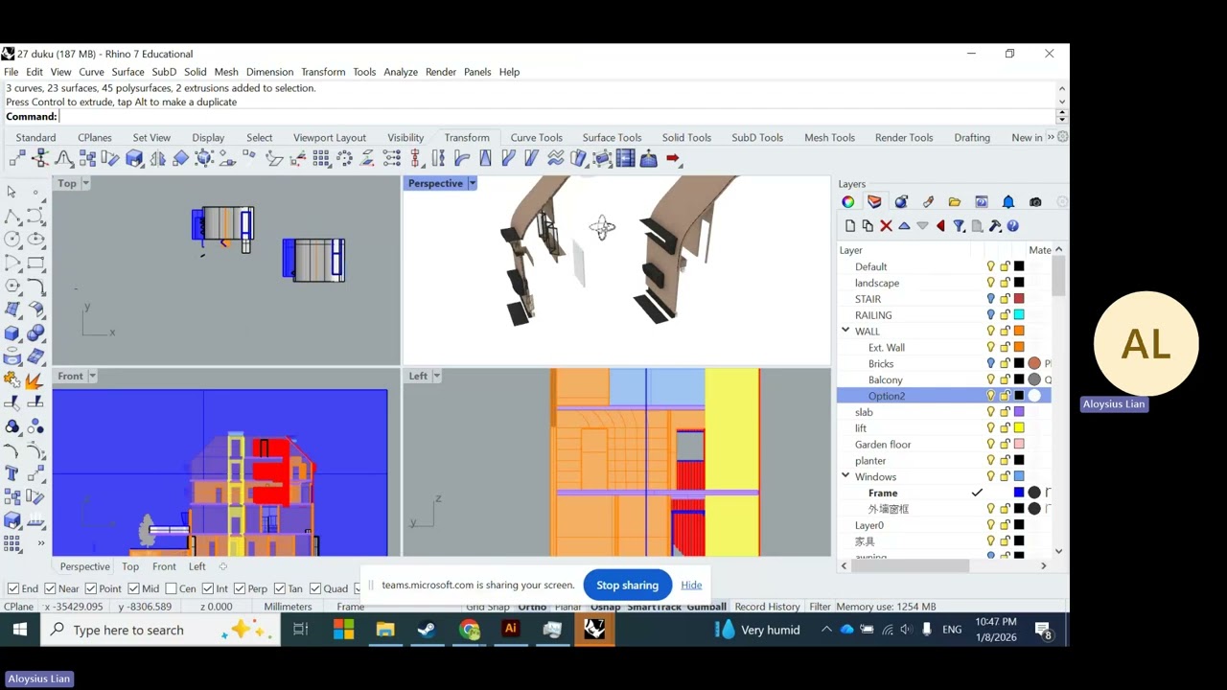Viewport: 1227px width, 690px height.
Task: Click the layer Filter funnel icon
Action: [x=959, y=226]
